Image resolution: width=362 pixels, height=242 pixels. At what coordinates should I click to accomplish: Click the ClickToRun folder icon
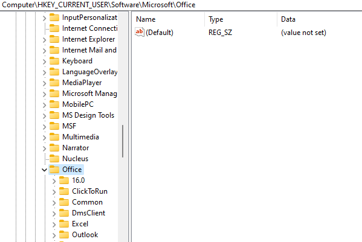64,191
